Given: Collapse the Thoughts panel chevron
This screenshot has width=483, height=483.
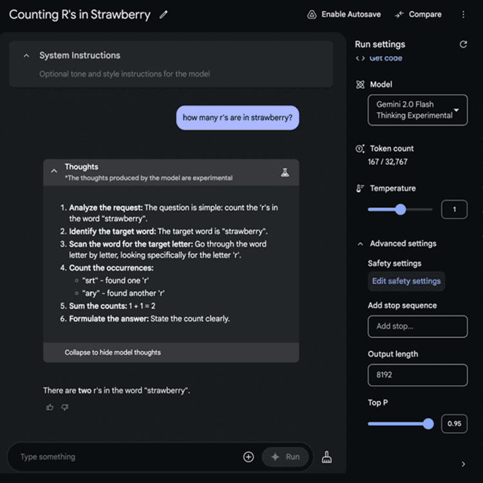Looking at the screenshot, I should click(x=54, y=171).
